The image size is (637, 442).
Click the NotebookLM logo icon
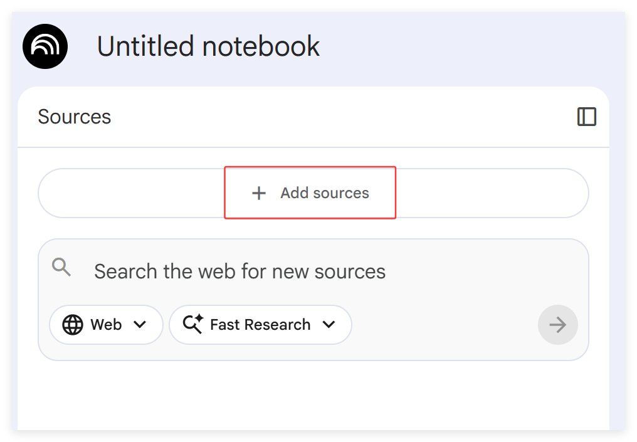[45, 46]
